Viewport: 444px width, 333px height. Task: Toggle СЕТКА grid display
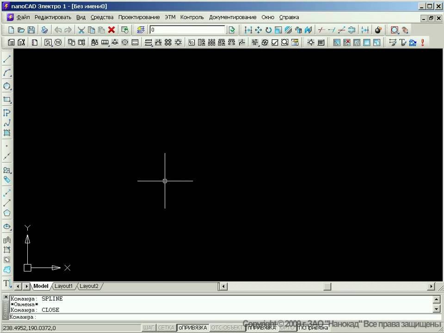pyautogui.click(x=166, y=327)
